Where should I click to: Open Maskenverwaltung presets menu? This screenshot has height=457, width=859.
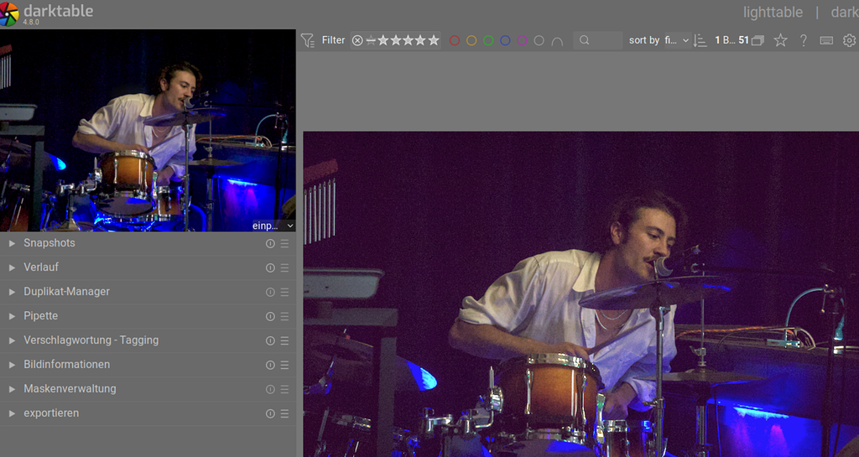(x=285, y=389)
